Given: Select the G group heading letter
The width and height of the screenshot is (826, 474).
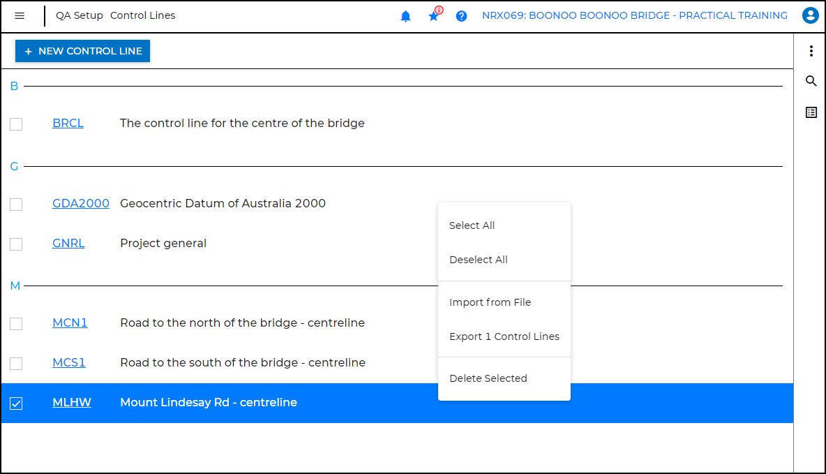Looking at the screenshot, I should point(14,167).
